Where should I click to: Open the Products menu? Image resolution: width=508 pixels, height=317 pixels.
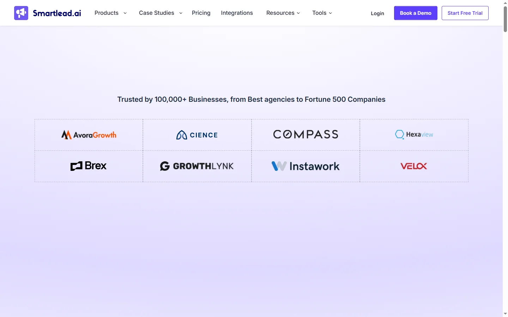(x=107, y=13)
